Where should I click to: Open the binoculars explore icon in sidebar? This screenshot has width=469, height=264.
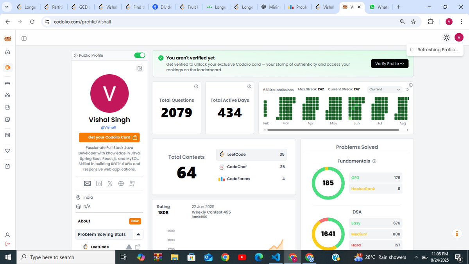7,95
